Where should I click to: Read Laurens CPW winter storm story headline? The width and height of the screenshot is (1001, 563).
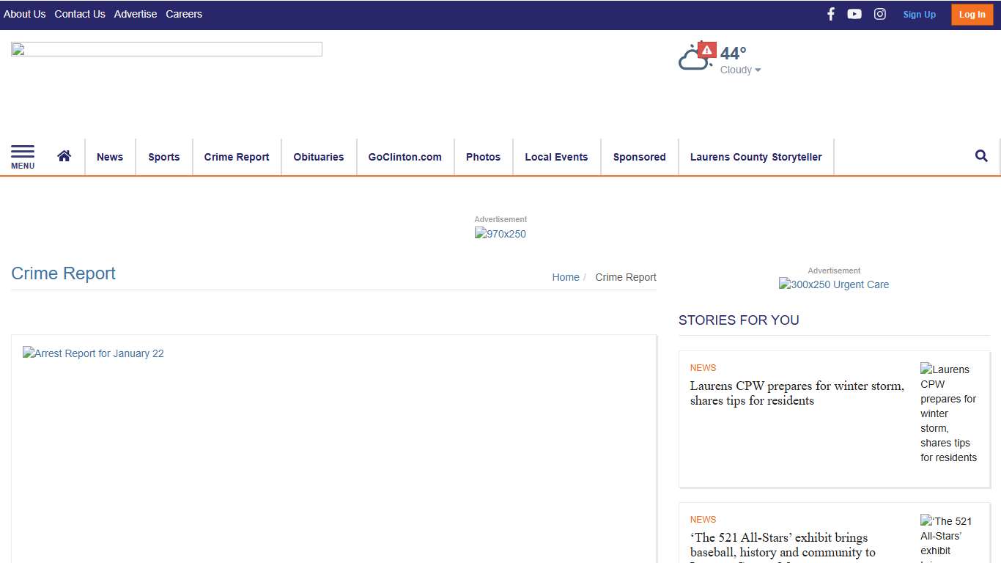pyautogui.click(x=797, y=393)
